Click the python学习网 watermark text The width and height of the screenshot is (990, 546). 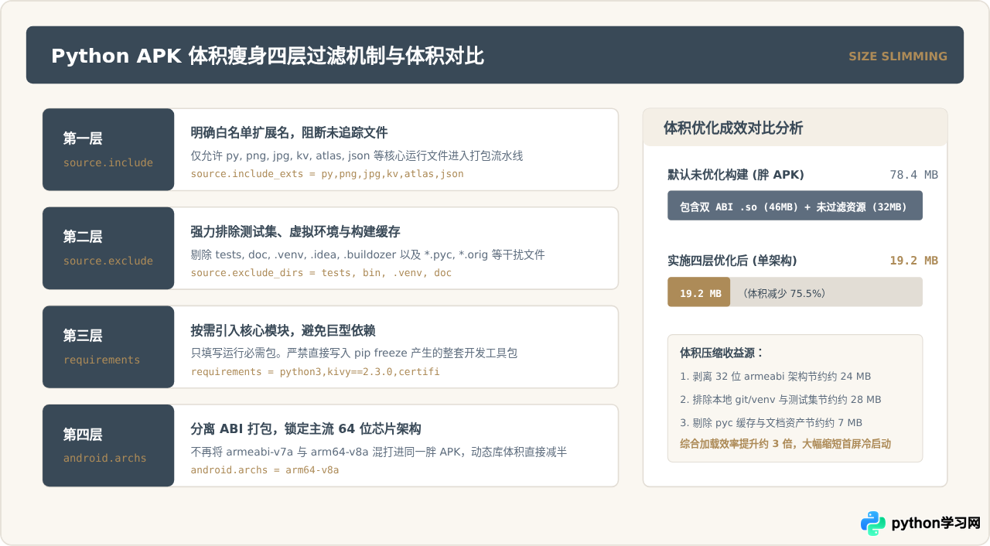click(936, 524)
